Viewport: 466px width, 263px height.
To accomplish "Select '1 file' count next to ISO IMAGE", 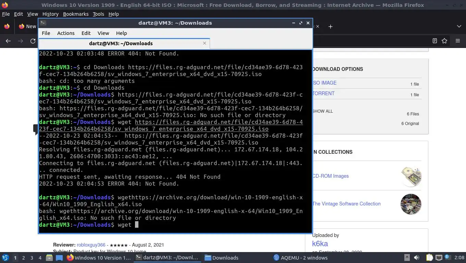I will [415, 84].
